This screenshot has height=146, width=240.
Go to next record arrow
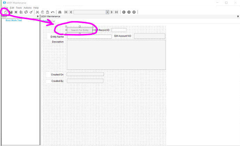click(x=112, y=12)
